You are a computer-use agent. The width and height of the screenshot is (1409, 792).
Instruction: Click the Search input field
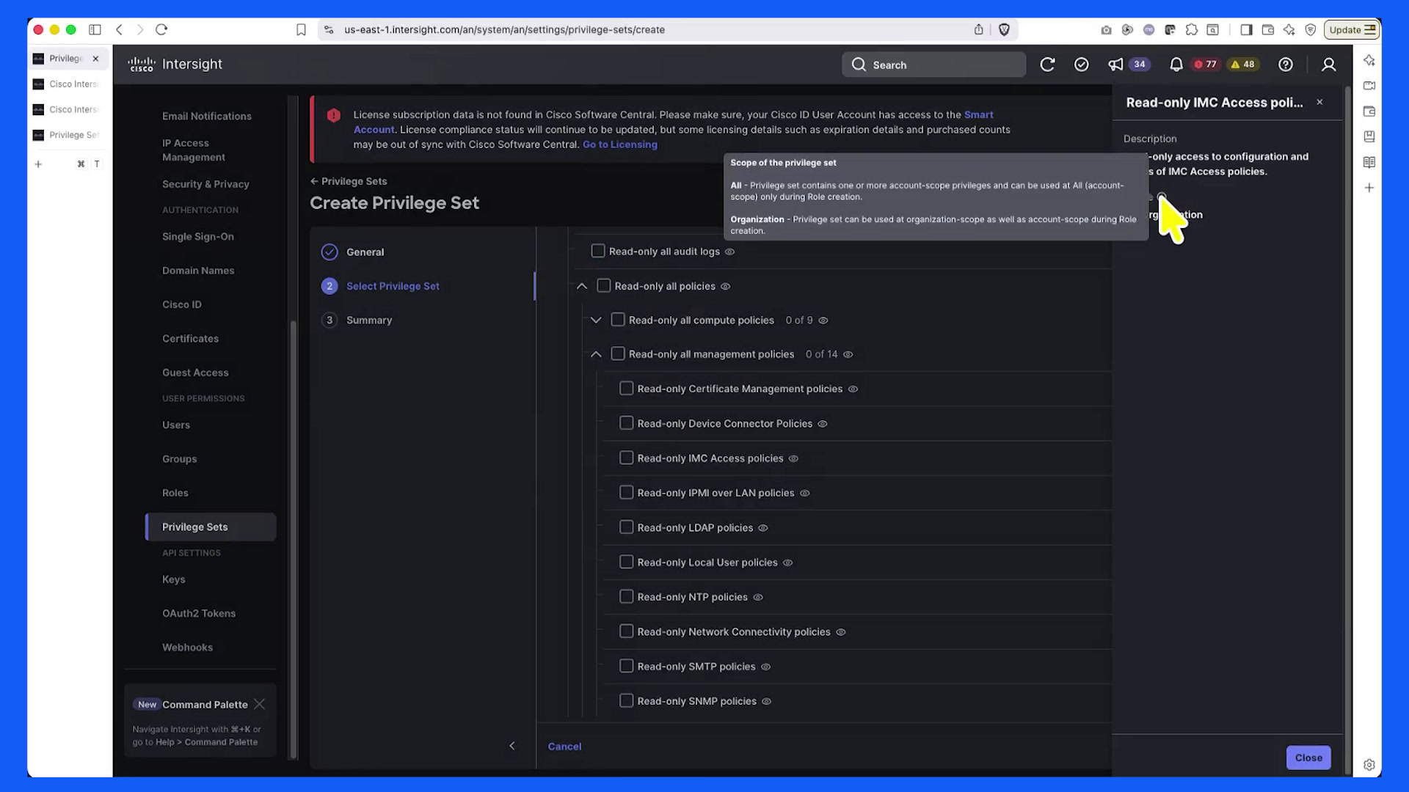click(933, 65)
